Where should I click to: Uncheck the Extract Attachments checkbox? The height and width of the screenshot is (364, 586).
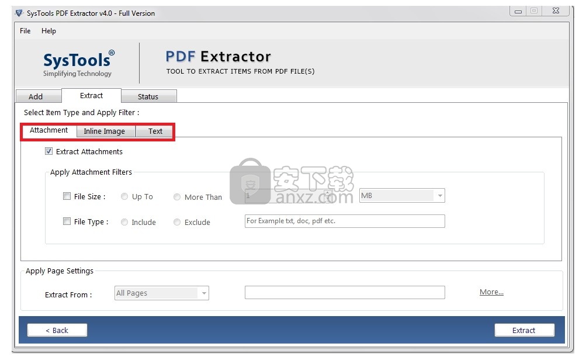point(48,151)
